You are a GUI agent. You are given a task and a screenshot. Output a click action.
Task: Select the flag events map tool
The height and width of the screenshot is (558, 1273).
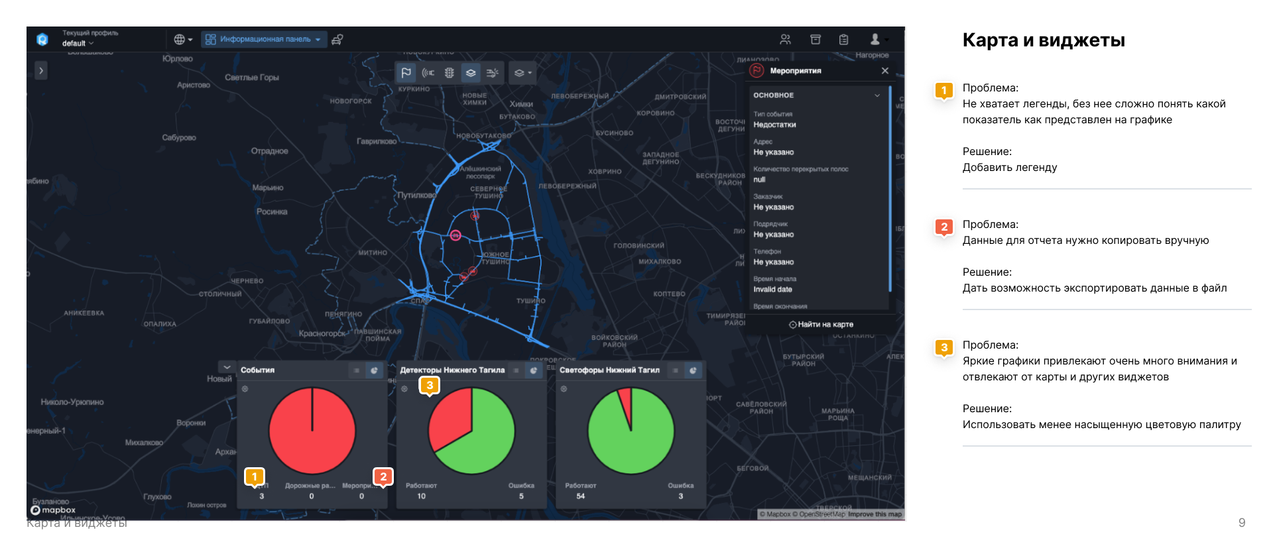(x=406, y=73)
